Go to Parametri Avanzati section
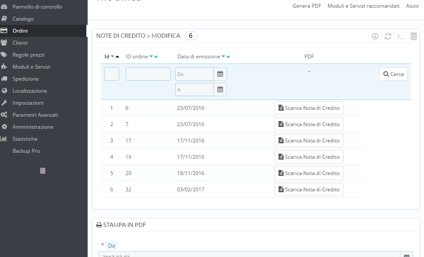Screen dimensions: 424x257 tap(35, 115)
